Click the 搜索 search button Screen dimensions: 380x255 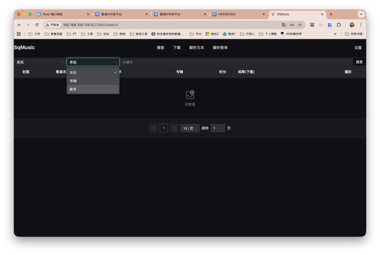coord(359,62)
